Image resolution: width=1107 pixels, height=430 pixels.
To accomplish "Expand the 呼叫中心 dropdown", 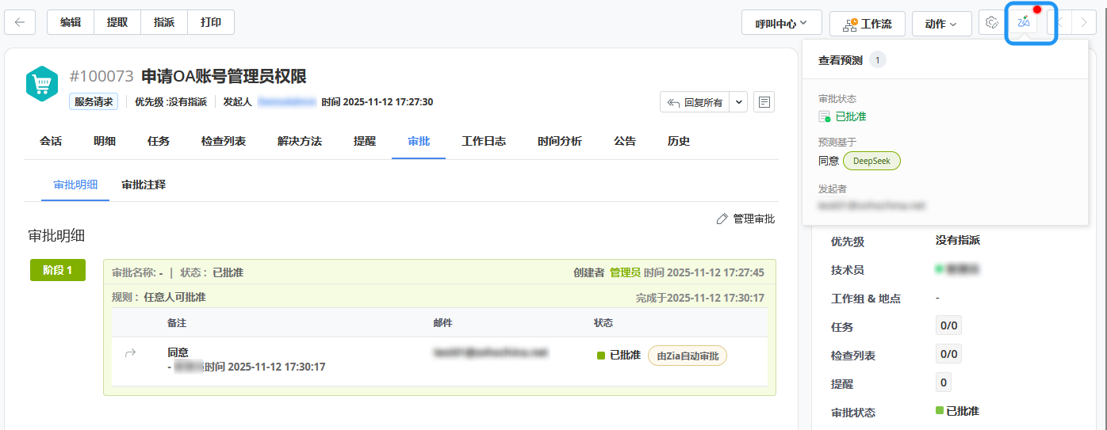I will click(781, 24).
